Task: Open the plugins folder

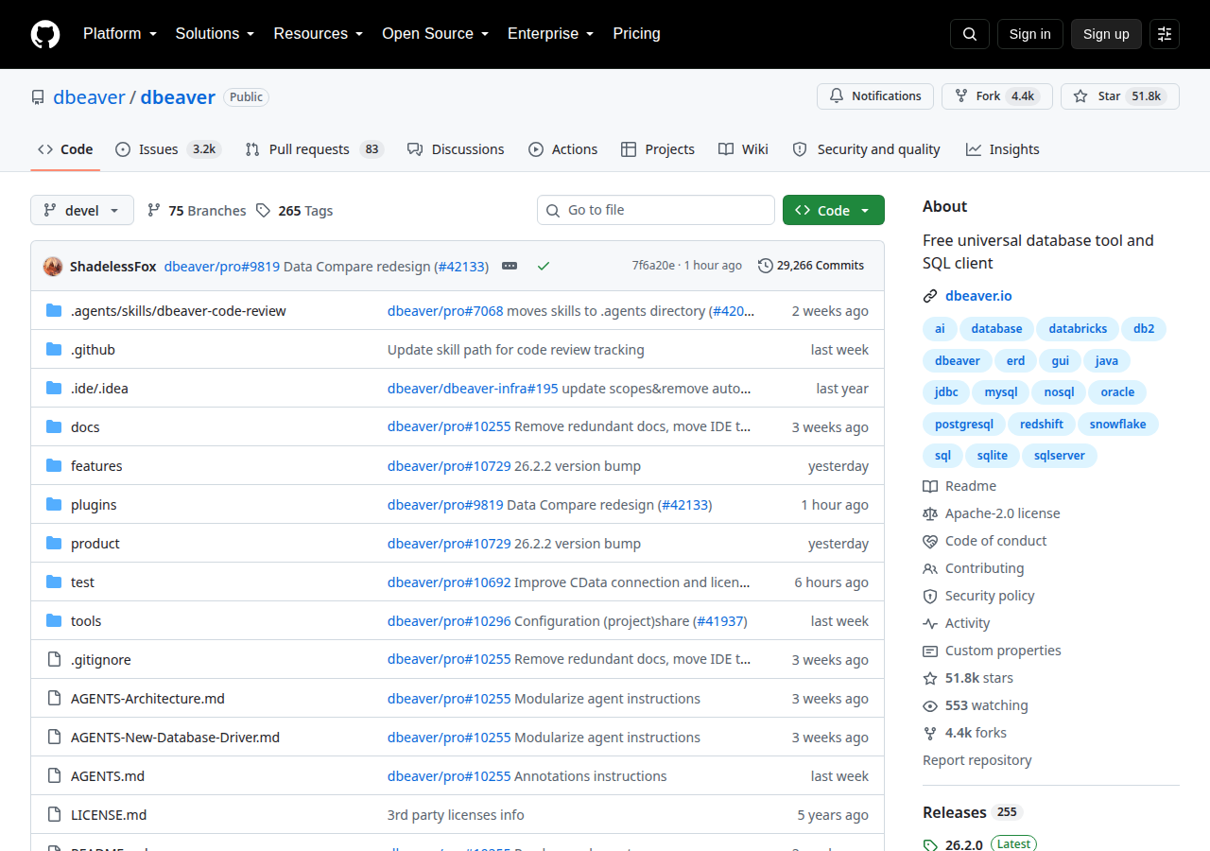Action: [x=94, y=505]
